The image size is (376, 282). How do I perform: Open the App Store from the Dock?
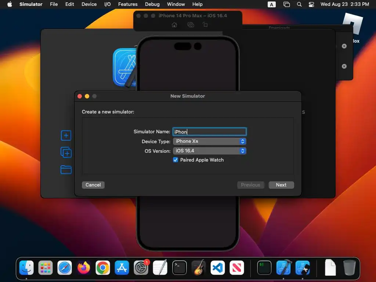click(122, 268)
